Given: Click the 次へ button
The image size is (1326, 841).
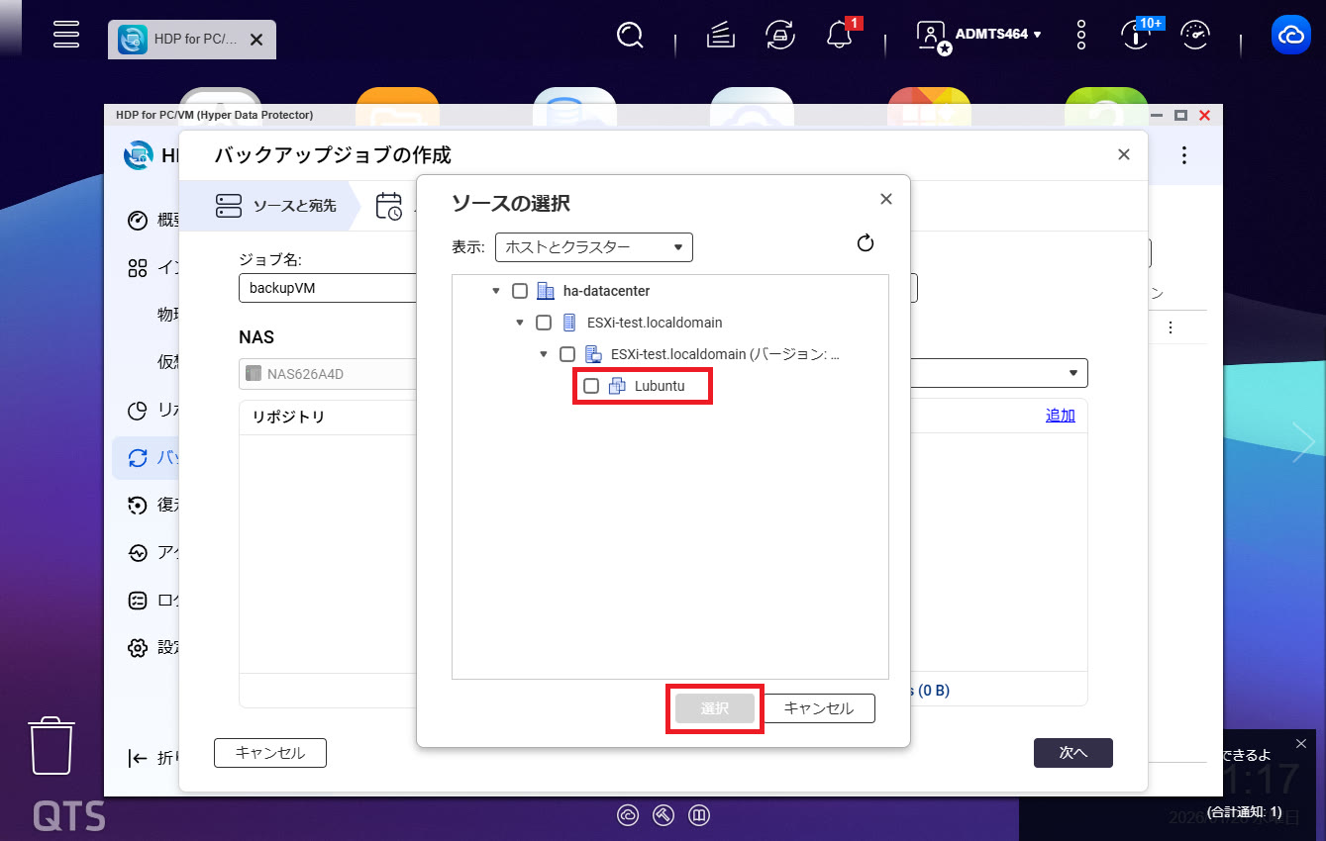Looking at the screenshot, I should [x=1072, y=753].
